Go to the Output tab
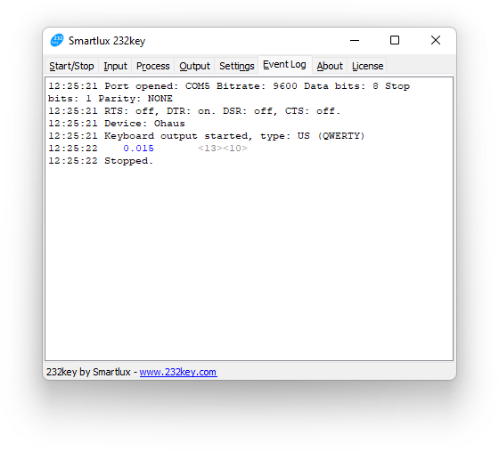The width and height of the screenshot is (499, 451). [x=194, y=66]
